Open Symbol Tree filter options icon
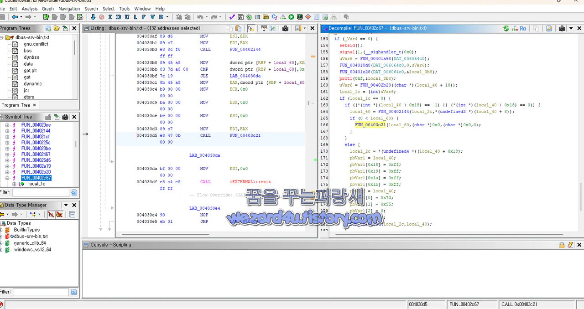 74,193
